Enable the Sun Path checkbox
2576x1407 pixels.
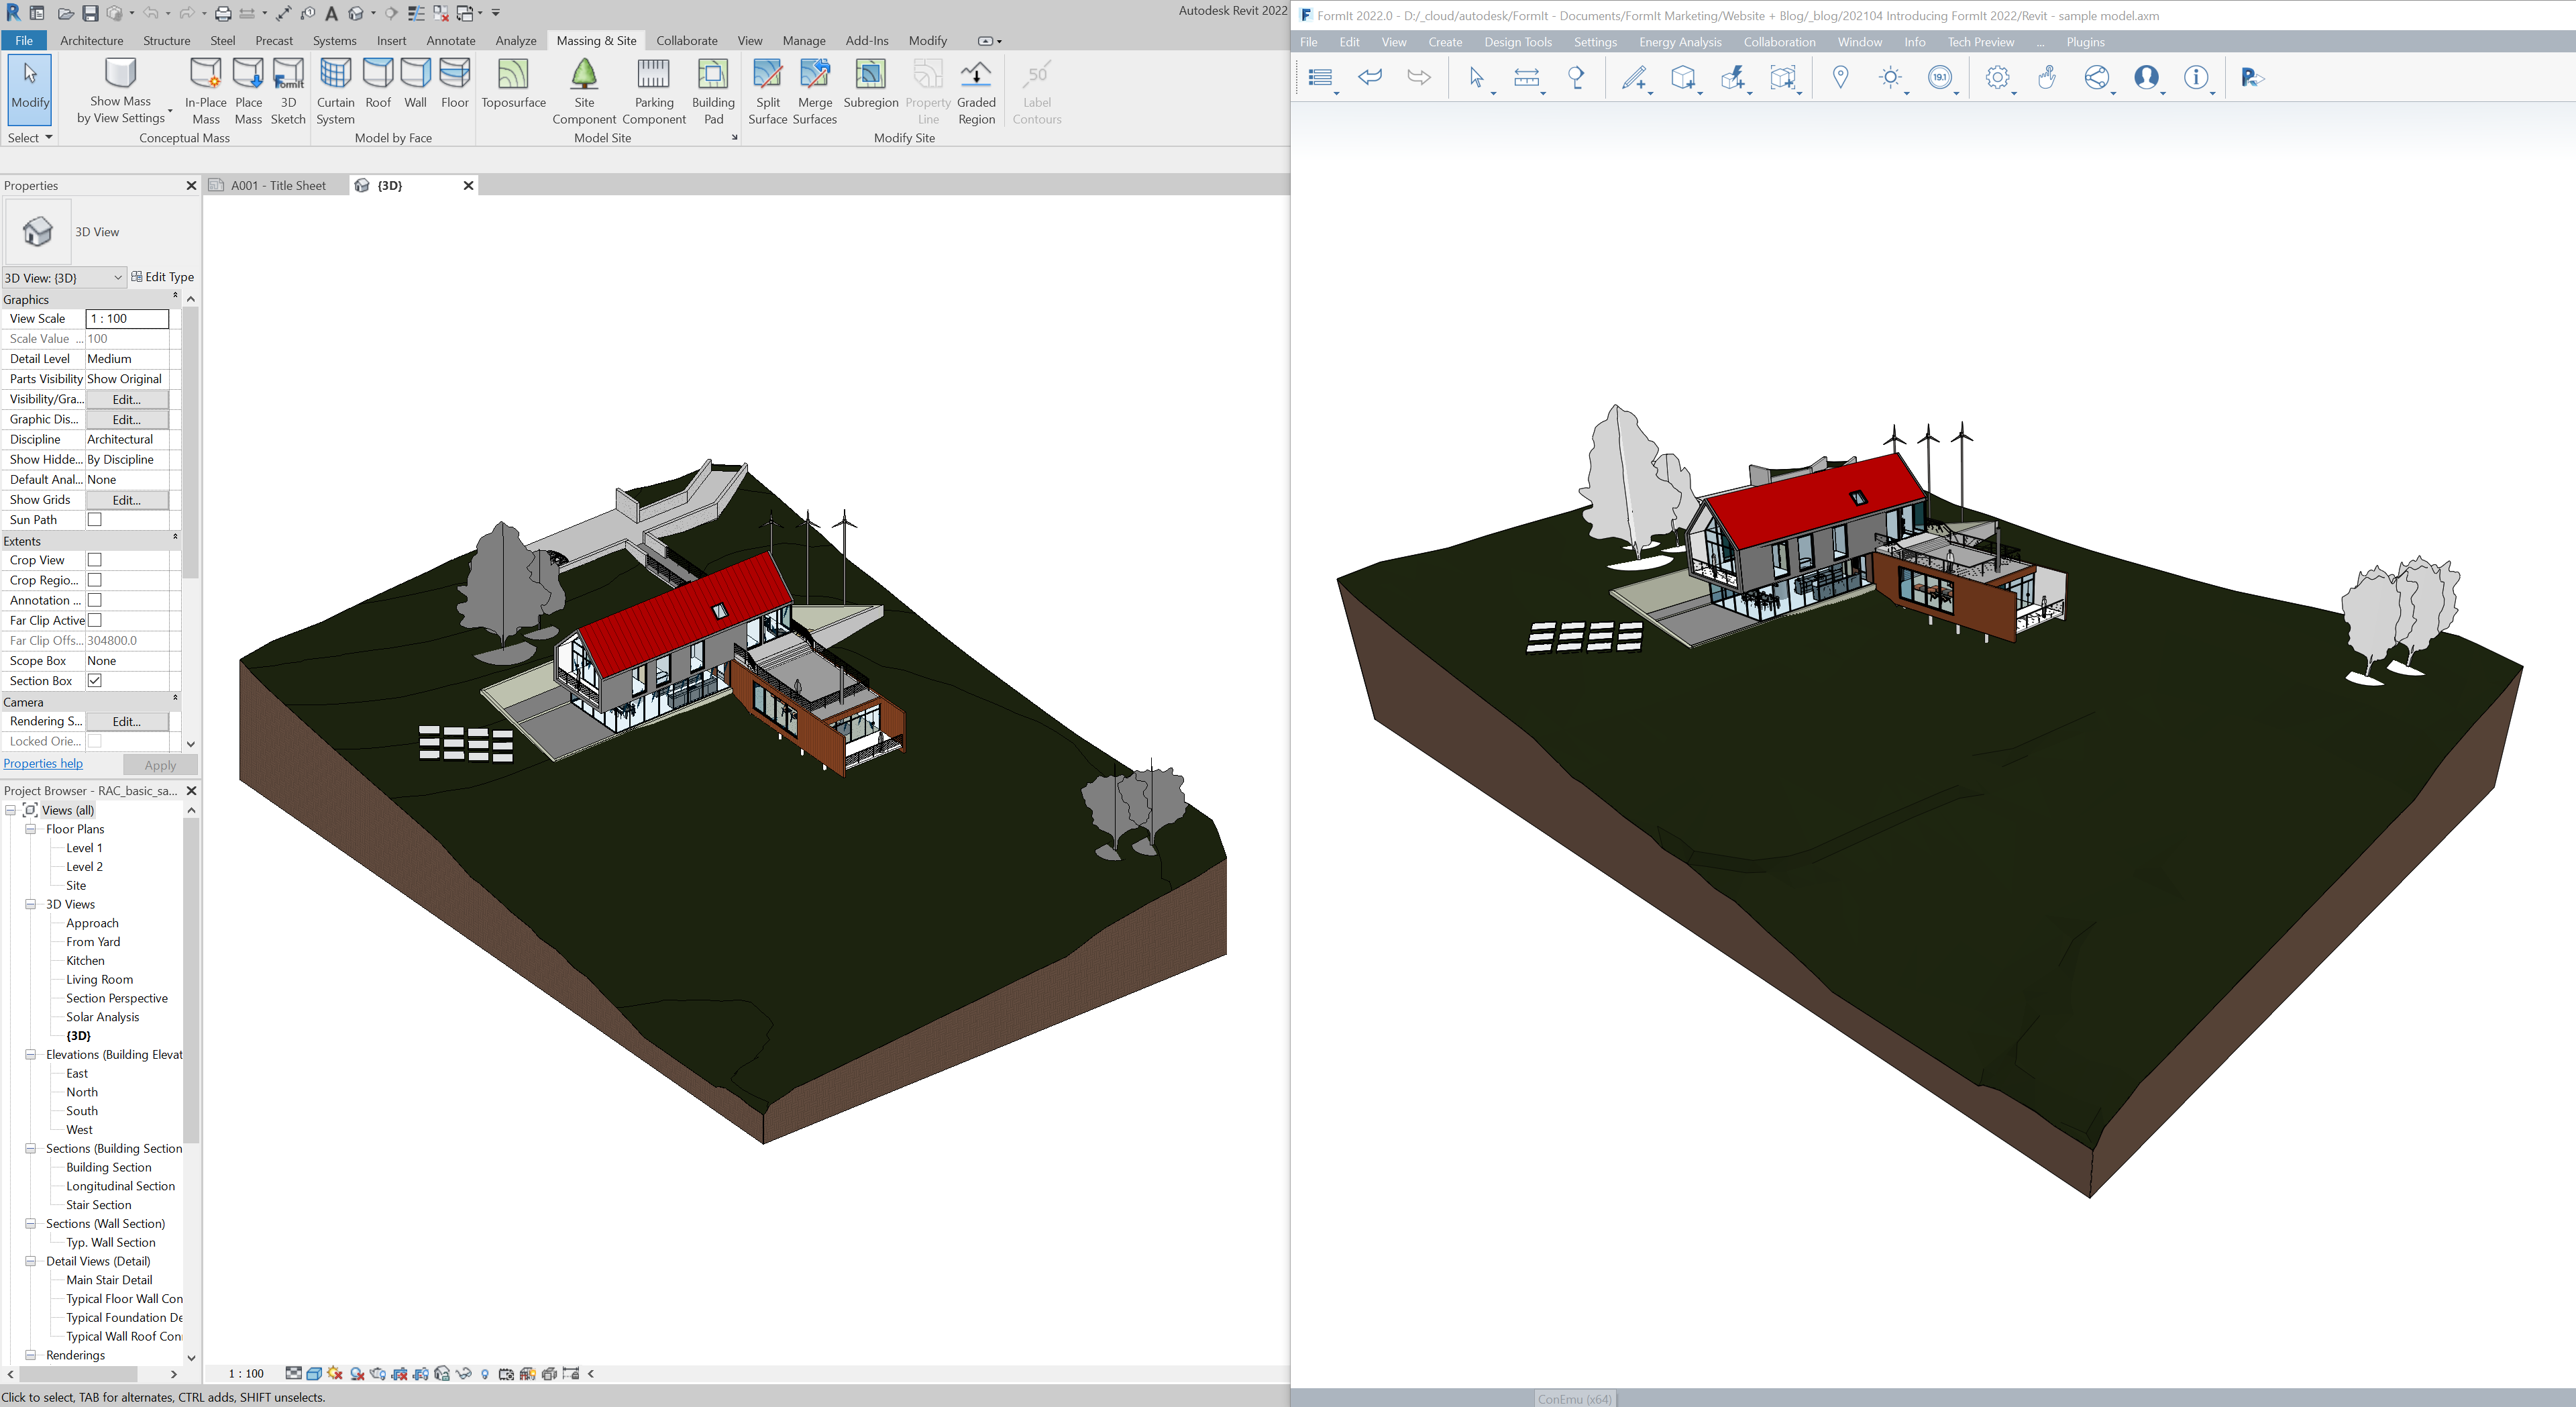point(95,519)
